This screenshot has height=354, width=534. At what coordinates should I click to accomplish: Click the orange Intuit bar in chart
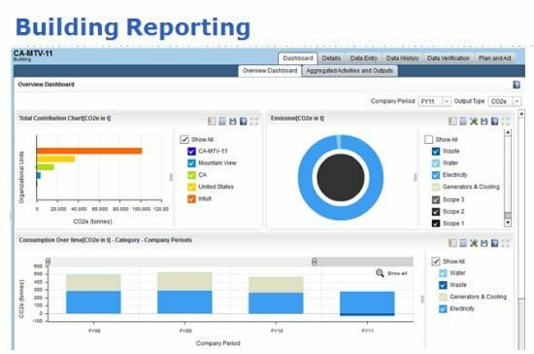pos(89,151)
